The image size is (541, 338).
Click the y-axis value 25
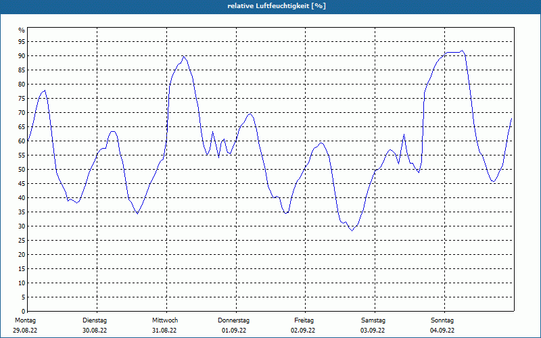click(22, 241)
